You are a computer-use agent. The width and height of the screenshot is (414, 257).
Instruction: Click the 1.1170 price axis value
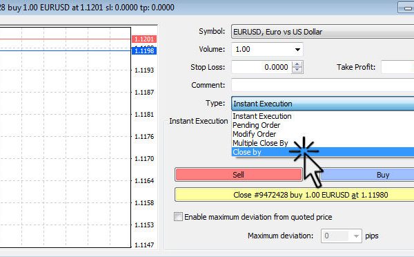coord(144,159)
